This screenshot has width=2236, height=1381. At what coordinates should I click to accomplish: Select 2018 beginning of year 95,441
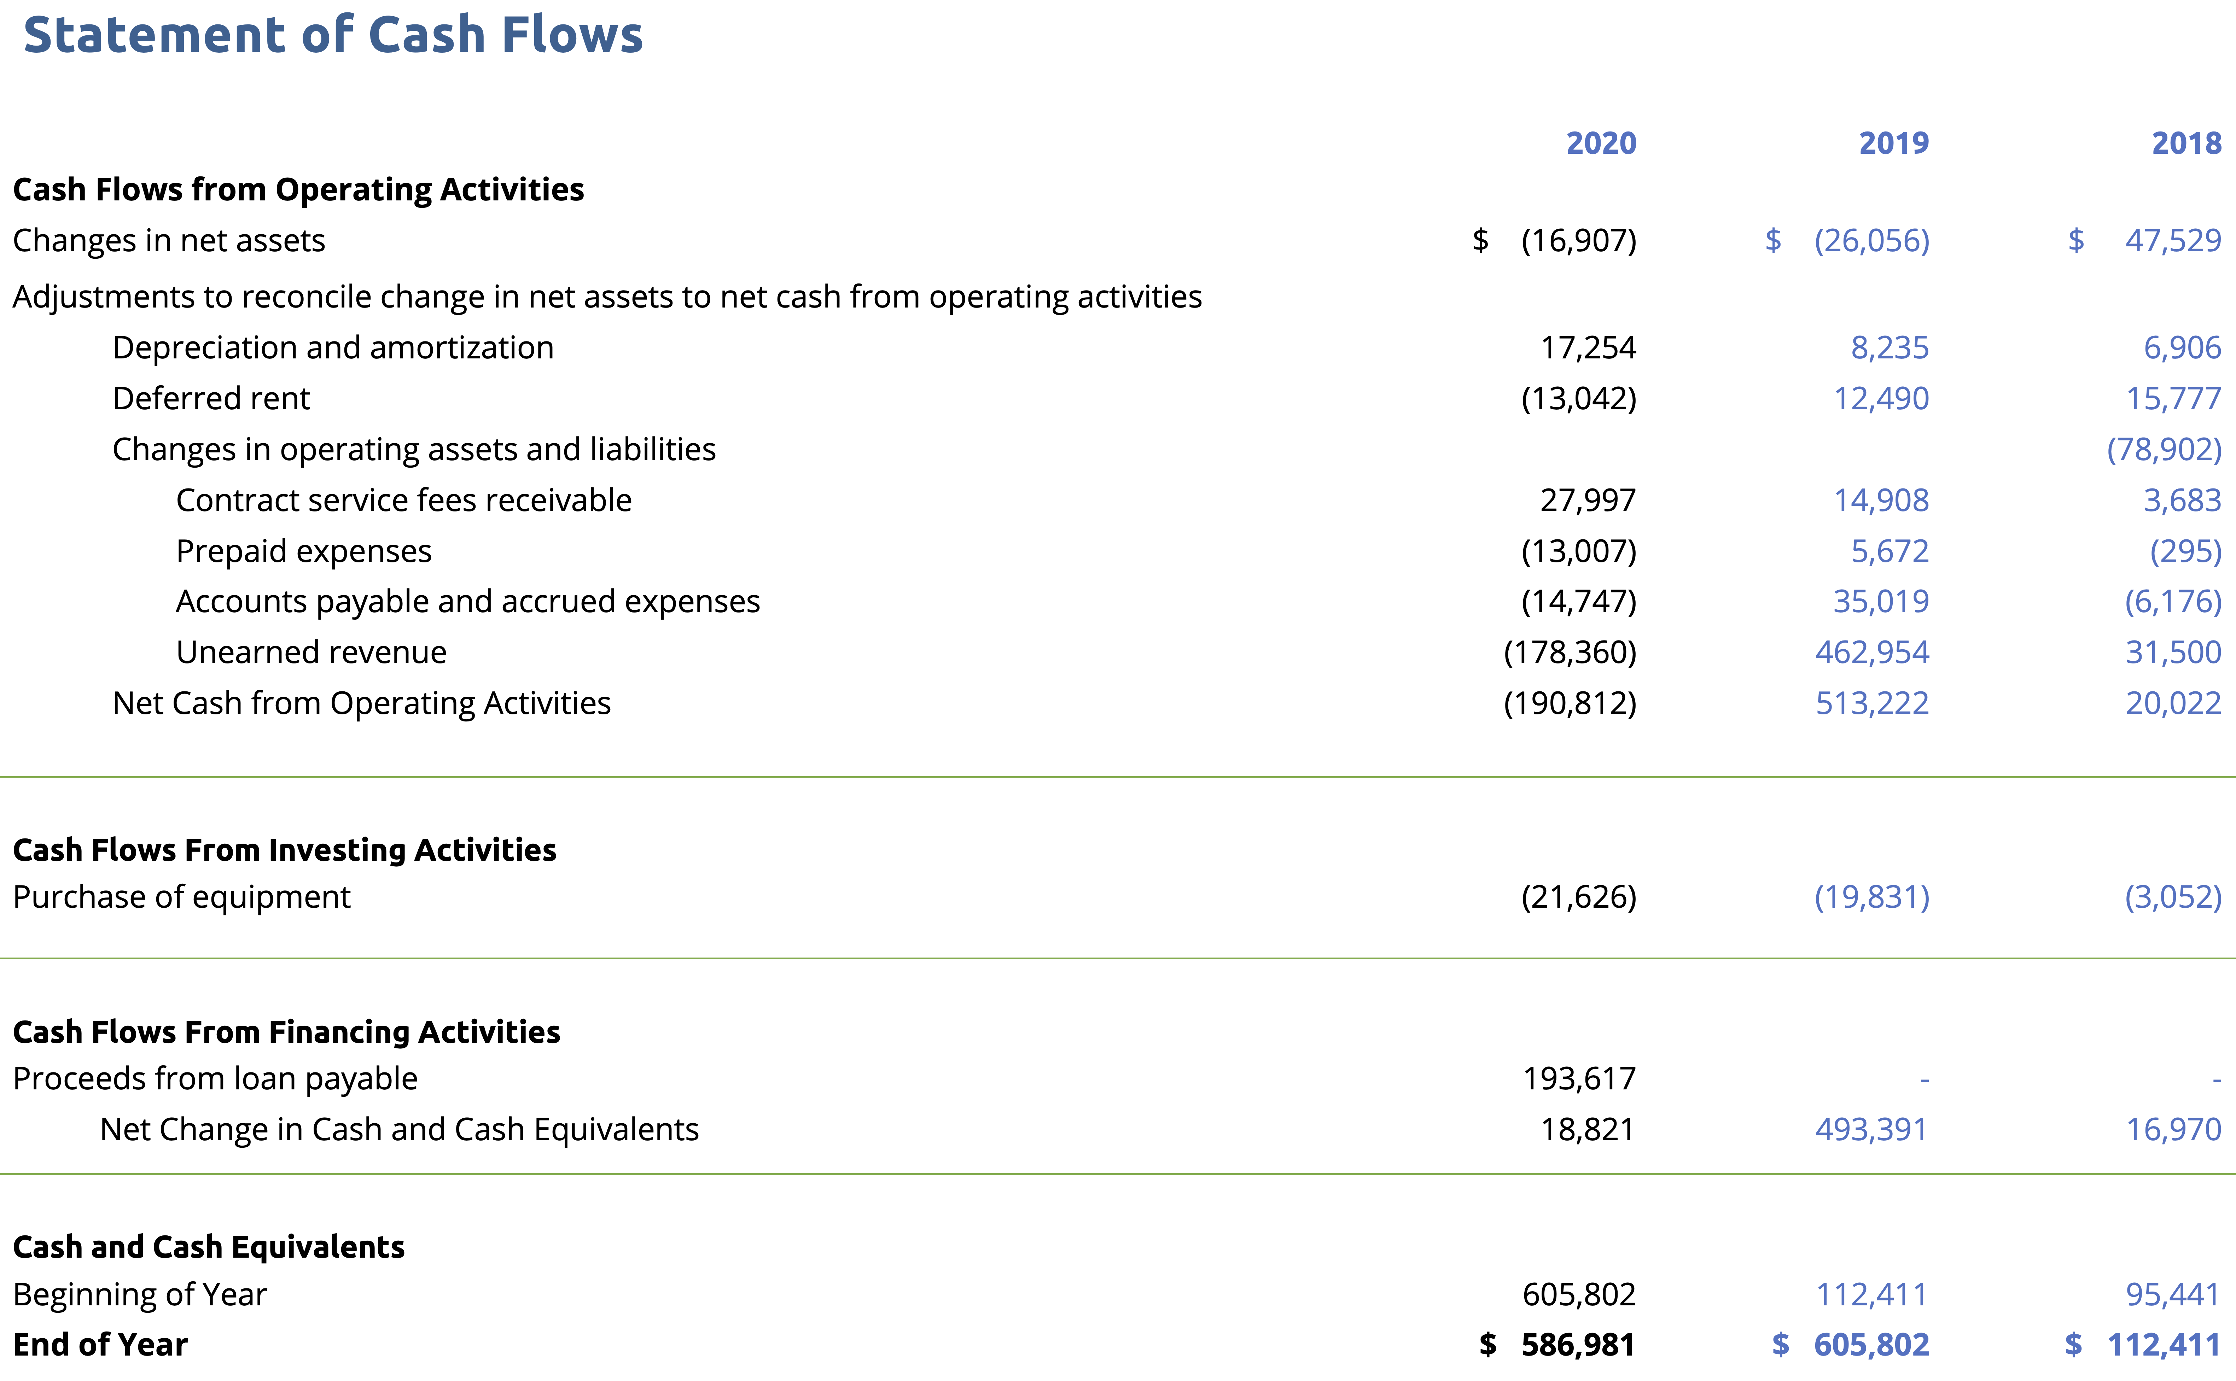click(2174, 1295)
